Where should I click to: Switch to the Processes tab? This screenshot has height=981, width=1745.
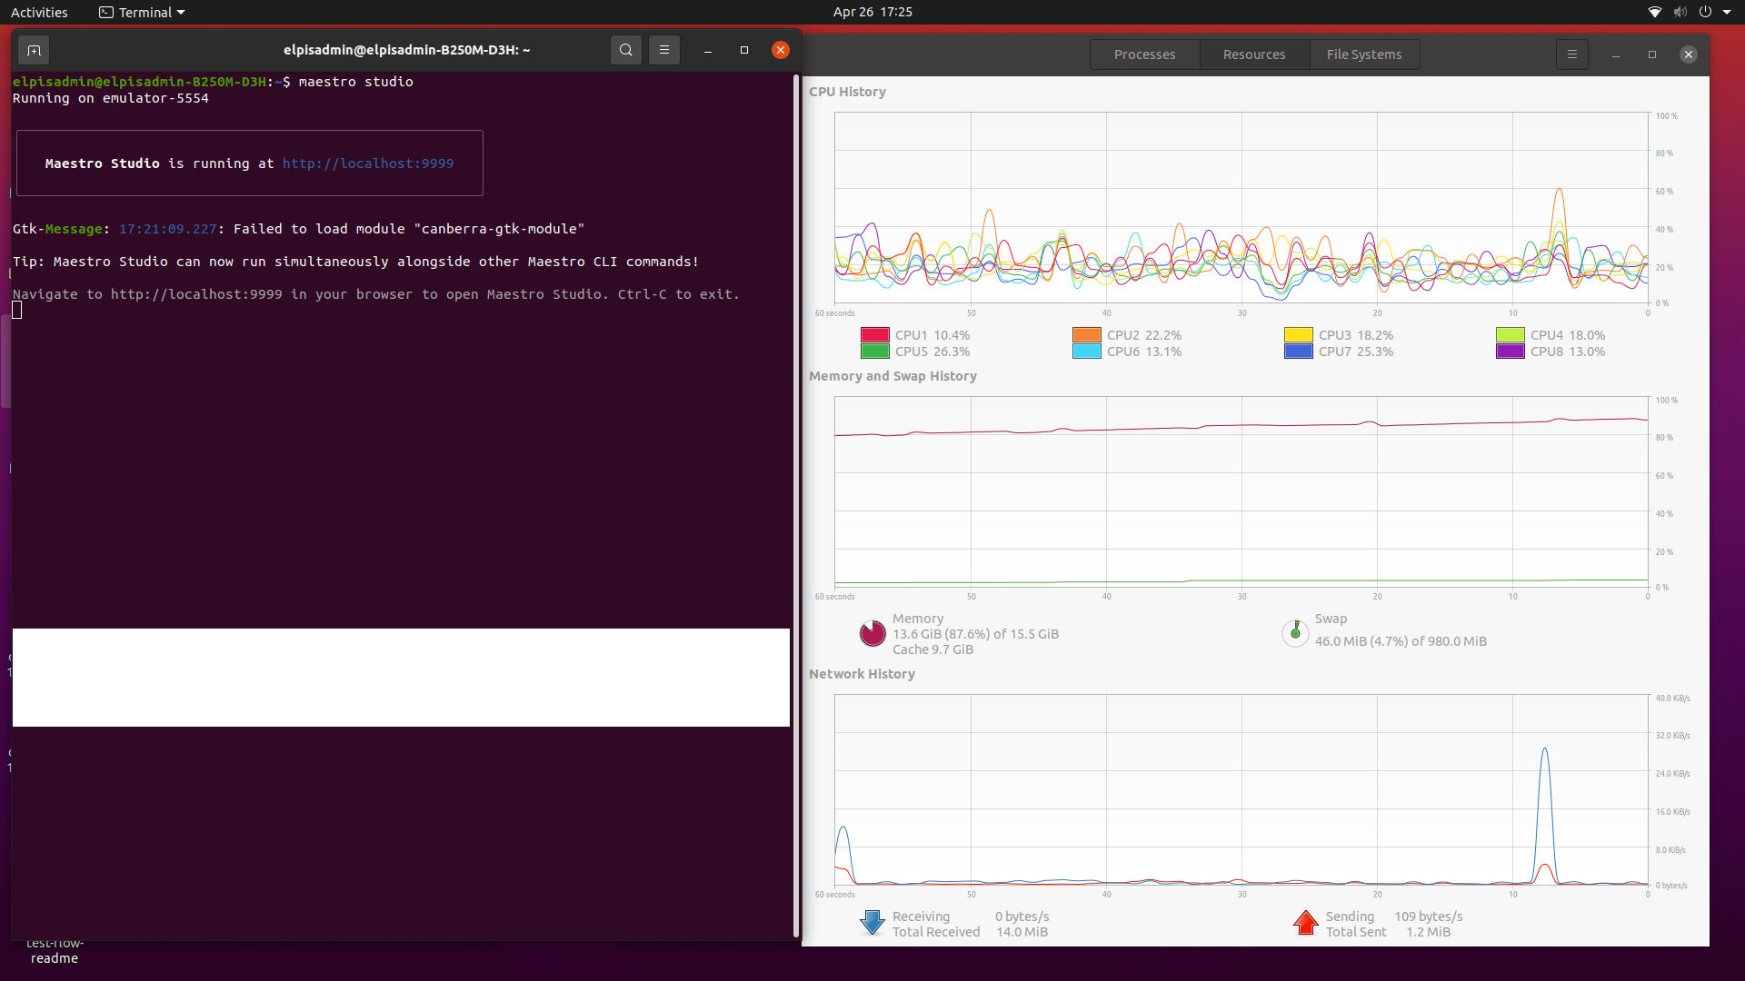pyautogui.click(x=1144, y=54)
